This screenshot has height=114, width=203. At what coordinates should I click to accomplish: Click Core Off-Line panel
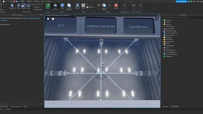[x=139, y=26]
